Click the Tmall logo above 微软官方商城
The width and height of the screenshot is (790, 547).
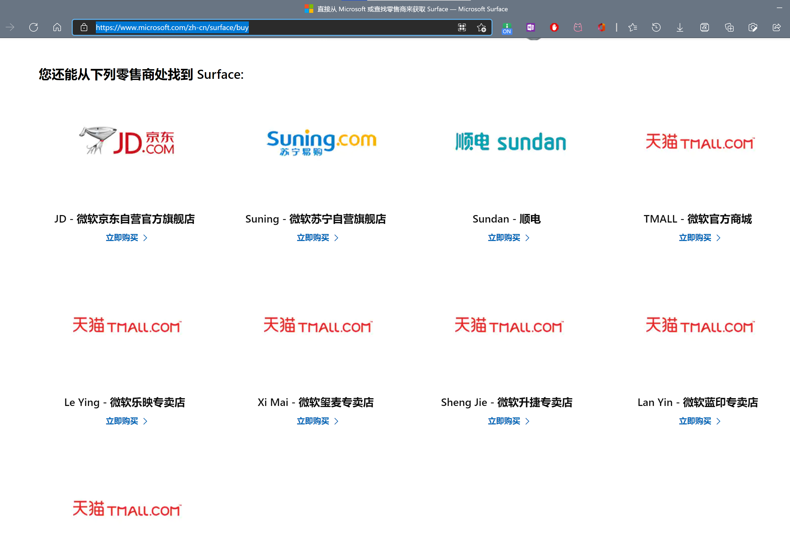tap(700, 142)
